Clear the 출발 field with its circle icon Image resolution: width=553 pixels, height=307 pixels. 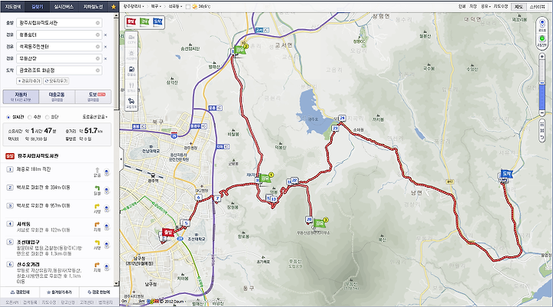pyautogui.click(x=98, y=23)
